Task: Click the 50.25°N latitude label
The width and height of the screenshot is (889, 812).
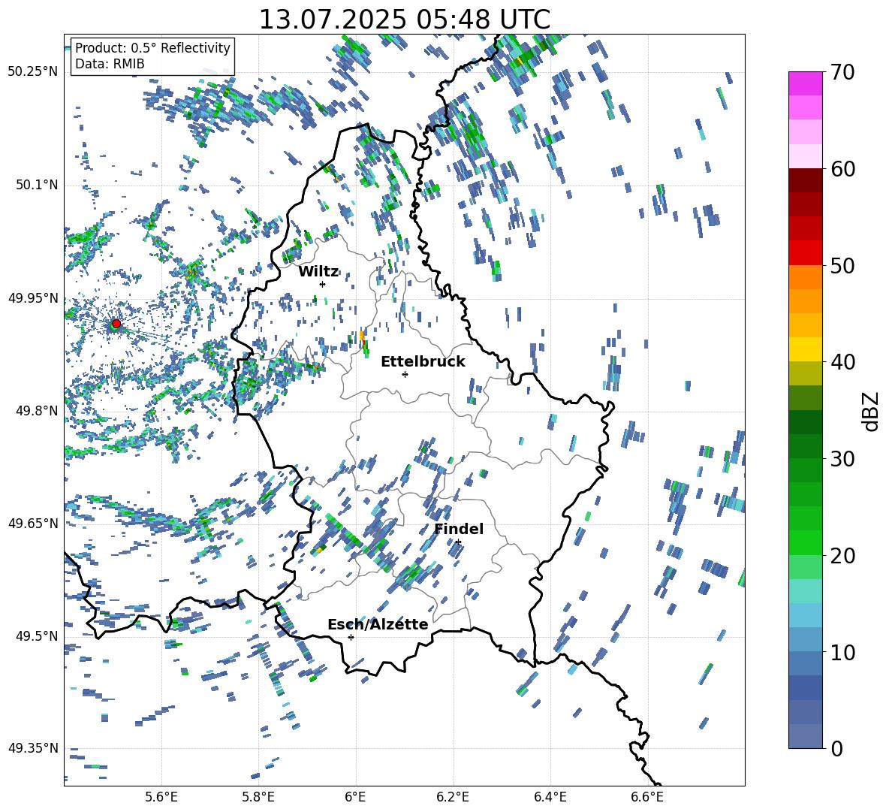Action: pyautogui.click(x=33, y=72)
